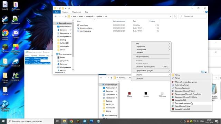Create Документ Microsoft Word from submenu
This screenshot has height=124, width=221.
point(191,91)
